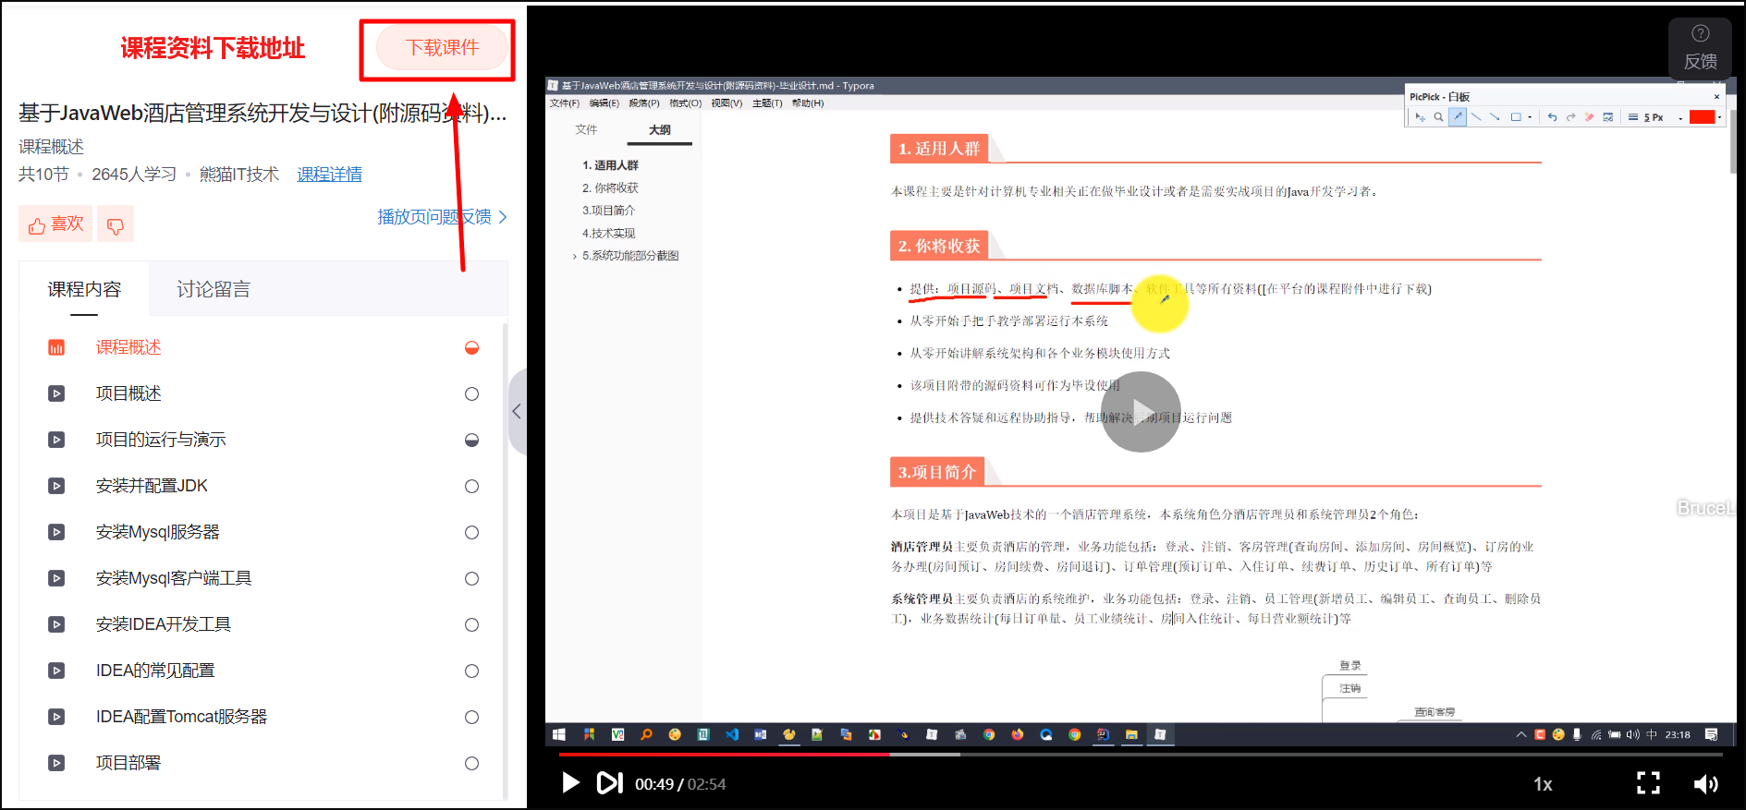Open the PicPick color dropdown arrow
This screenshot has height=810, width=1746.
click(x=1719, y=117)
